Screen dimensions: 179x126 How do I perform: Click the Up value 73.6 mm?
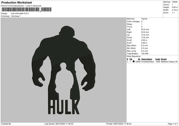(x=145, y=35)
